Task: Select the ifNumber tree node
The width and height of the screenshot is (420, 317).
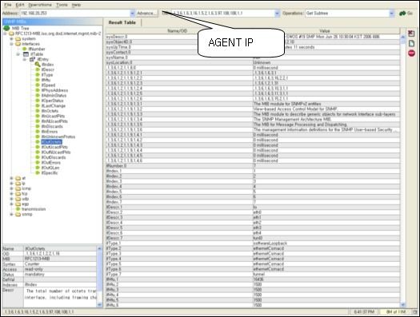Action: pos(37,49)
